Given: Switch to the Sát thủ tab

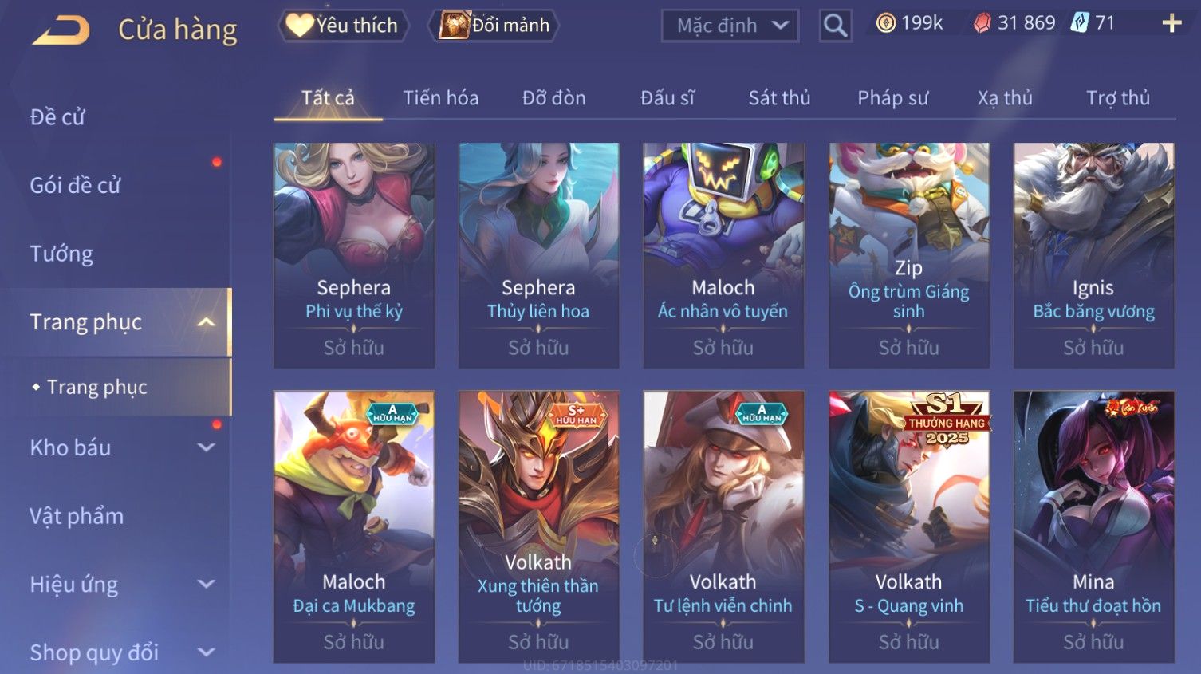Looking at the screenshot, I should [779, 98].
